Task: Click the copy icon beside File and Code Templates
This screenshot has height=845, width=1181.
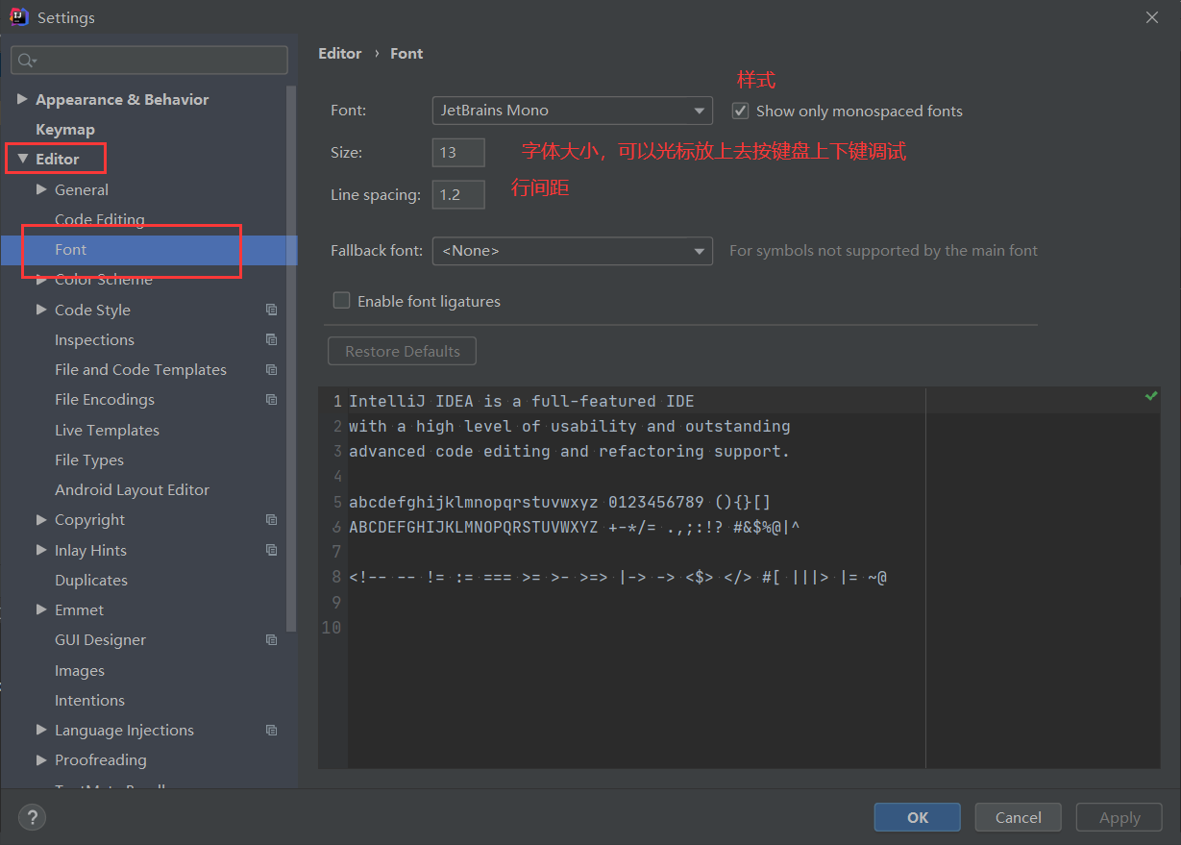Action: pos(272,369)
